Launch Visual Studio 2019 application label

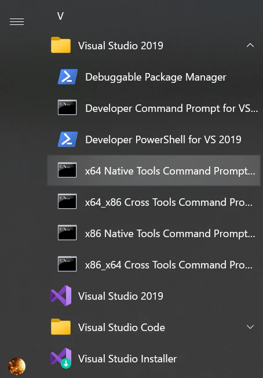pyautogui.click(x=120, y=296)
